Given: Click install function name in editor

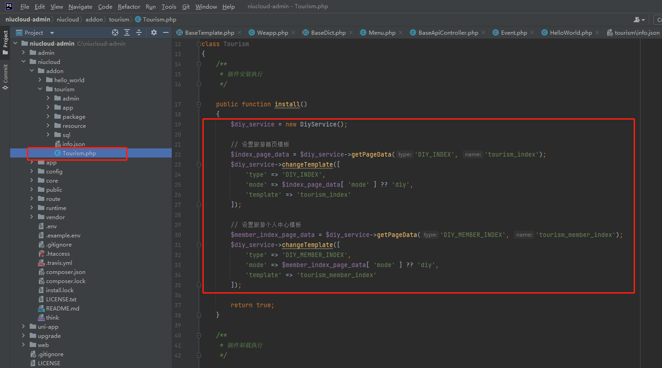Looking at the screenshot, I should 287,104.
